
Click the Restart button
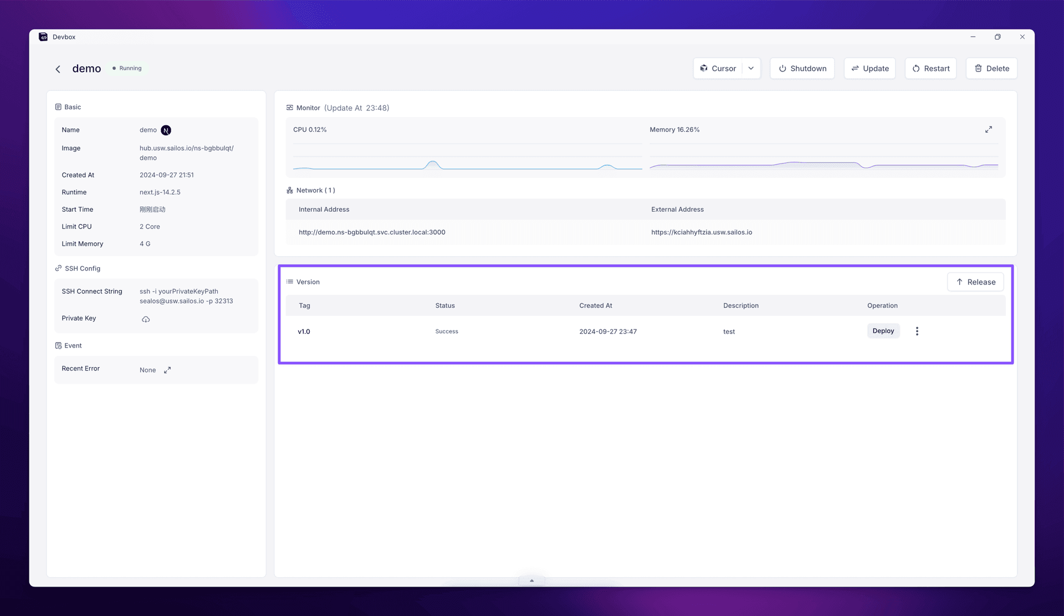pyautogui.click(x=930, y=68)
